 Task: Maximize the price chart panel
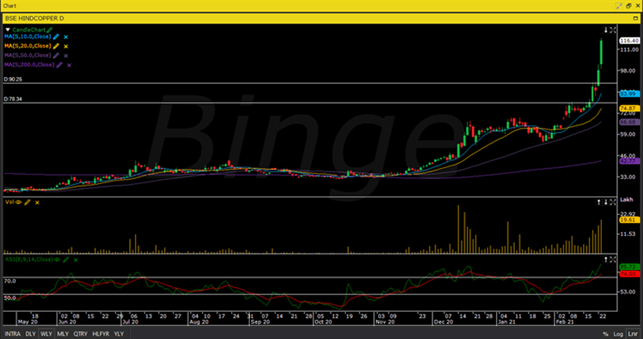pyautogui.click(x=613, y=30)
